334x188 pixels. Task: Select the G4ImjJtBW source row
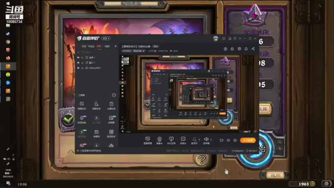pos(97,68)
